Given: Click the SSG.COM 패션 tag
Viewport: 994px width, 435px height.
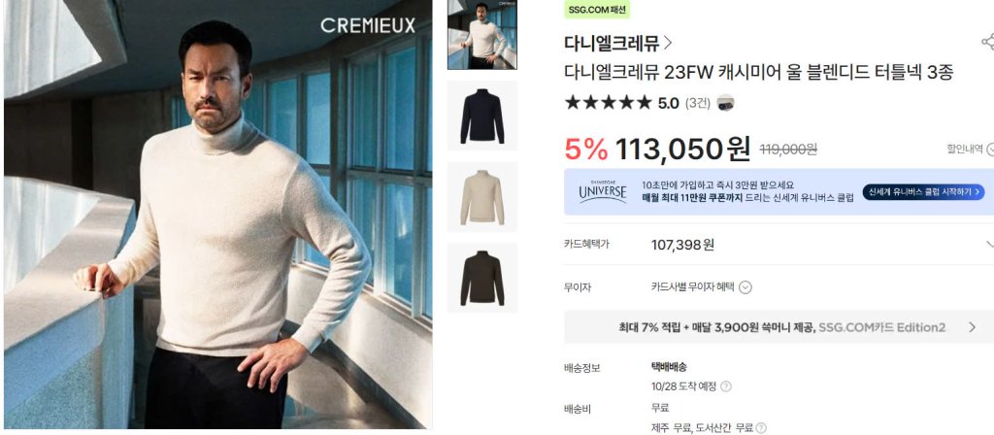Looking at the screenshot, I should (x=597, y=10).
